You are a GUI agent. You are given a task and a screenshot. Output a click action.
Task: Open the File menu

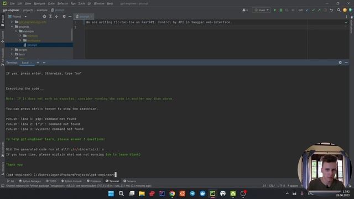tap(12, 4)
